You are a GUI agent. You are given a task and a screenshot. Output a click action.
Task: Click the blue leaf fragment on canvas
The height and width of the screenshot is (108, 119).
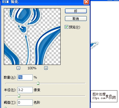[x=94, y=45]
